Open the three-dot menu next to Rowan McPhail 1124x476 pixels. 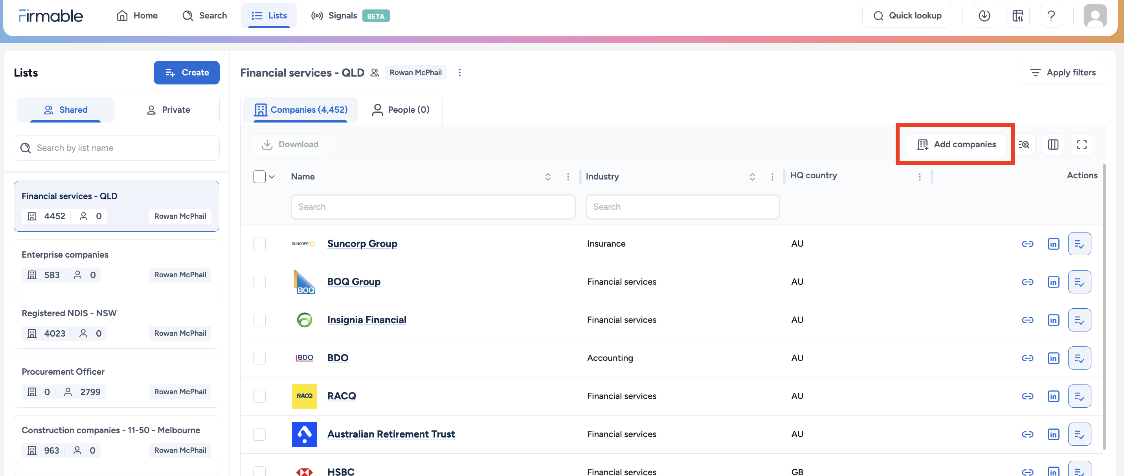point(459,72)
